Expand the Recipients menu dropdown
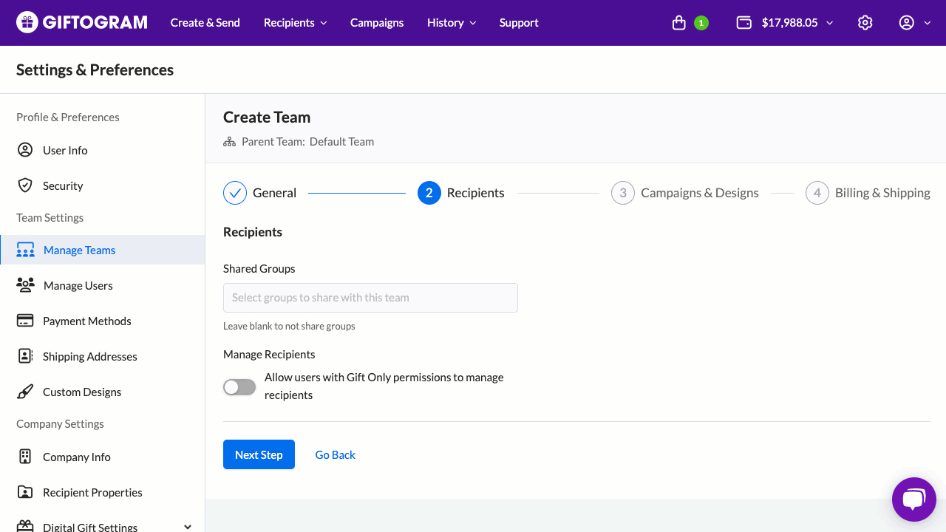 [295, 23]
